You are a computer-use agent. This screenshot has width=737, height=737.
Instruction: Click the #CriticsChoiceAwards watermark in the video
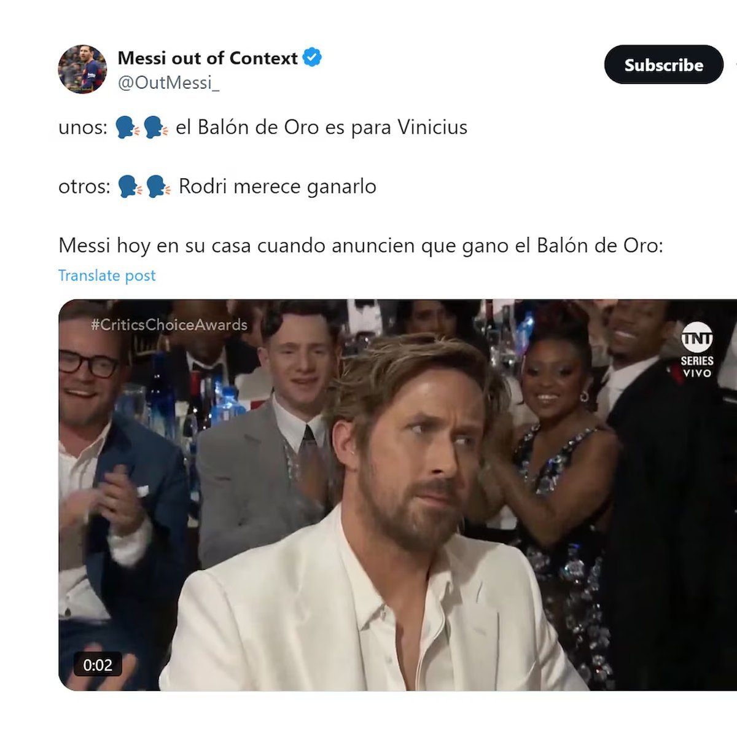pyautogui.click(x=169, y=325)
